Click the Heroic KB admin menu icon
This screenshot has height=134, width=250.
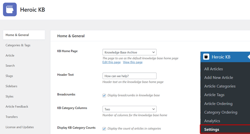point(206,57)
